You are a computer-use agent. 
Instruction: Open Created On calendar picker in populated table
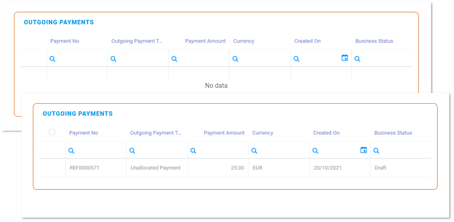pos(364,150)
